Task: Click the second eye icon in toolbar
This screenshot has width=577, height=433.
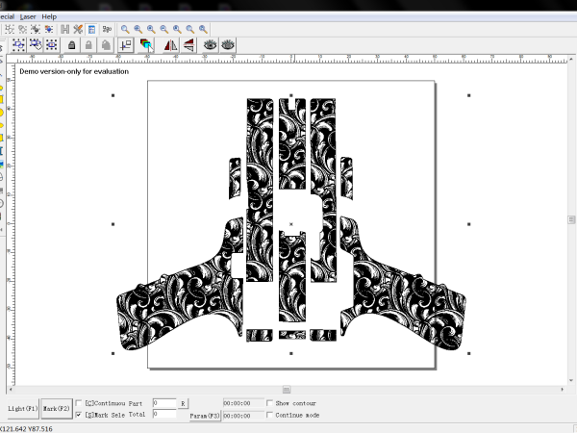Action: [x=227, y=45]
